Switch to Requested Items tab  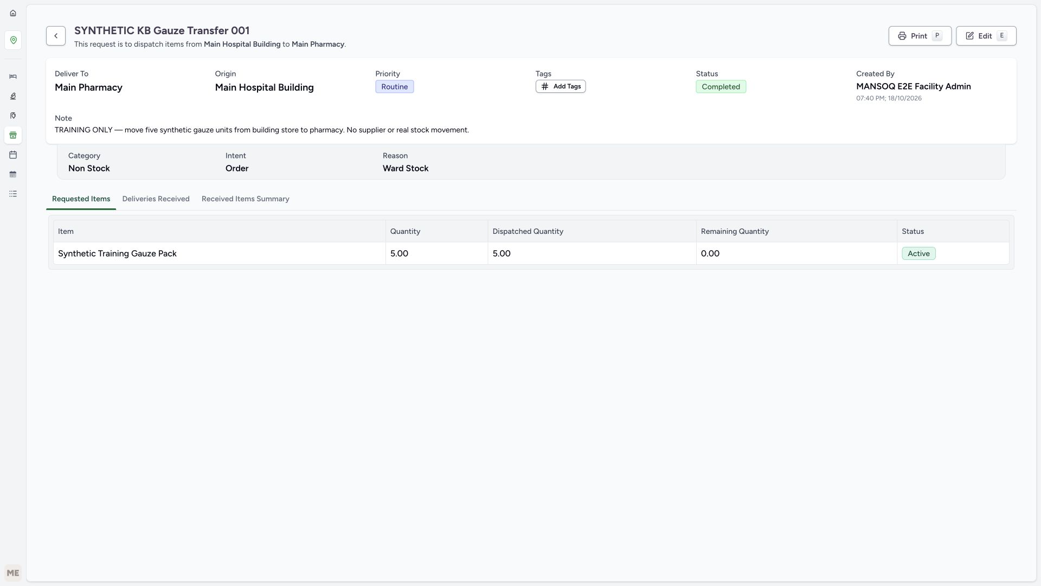pos(81,199)
